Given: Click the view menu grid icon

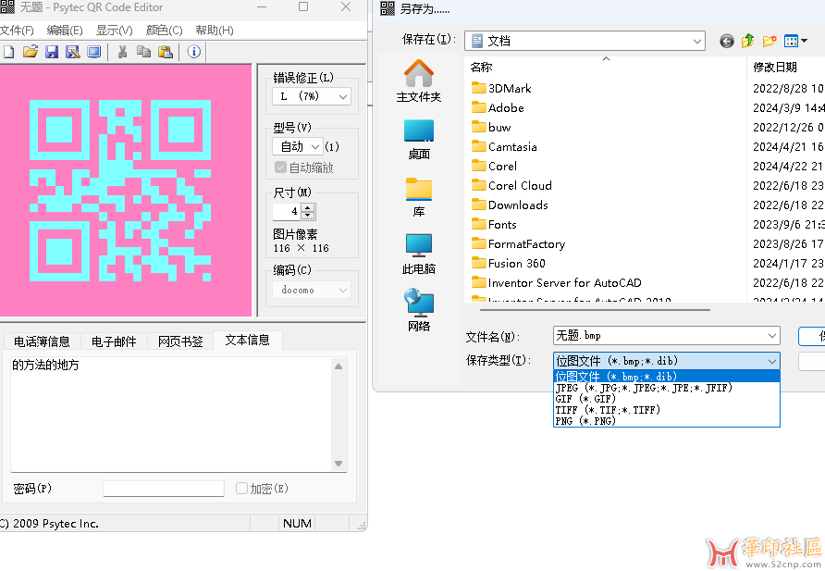Looking at the screenshot, I should coord(791,41).
